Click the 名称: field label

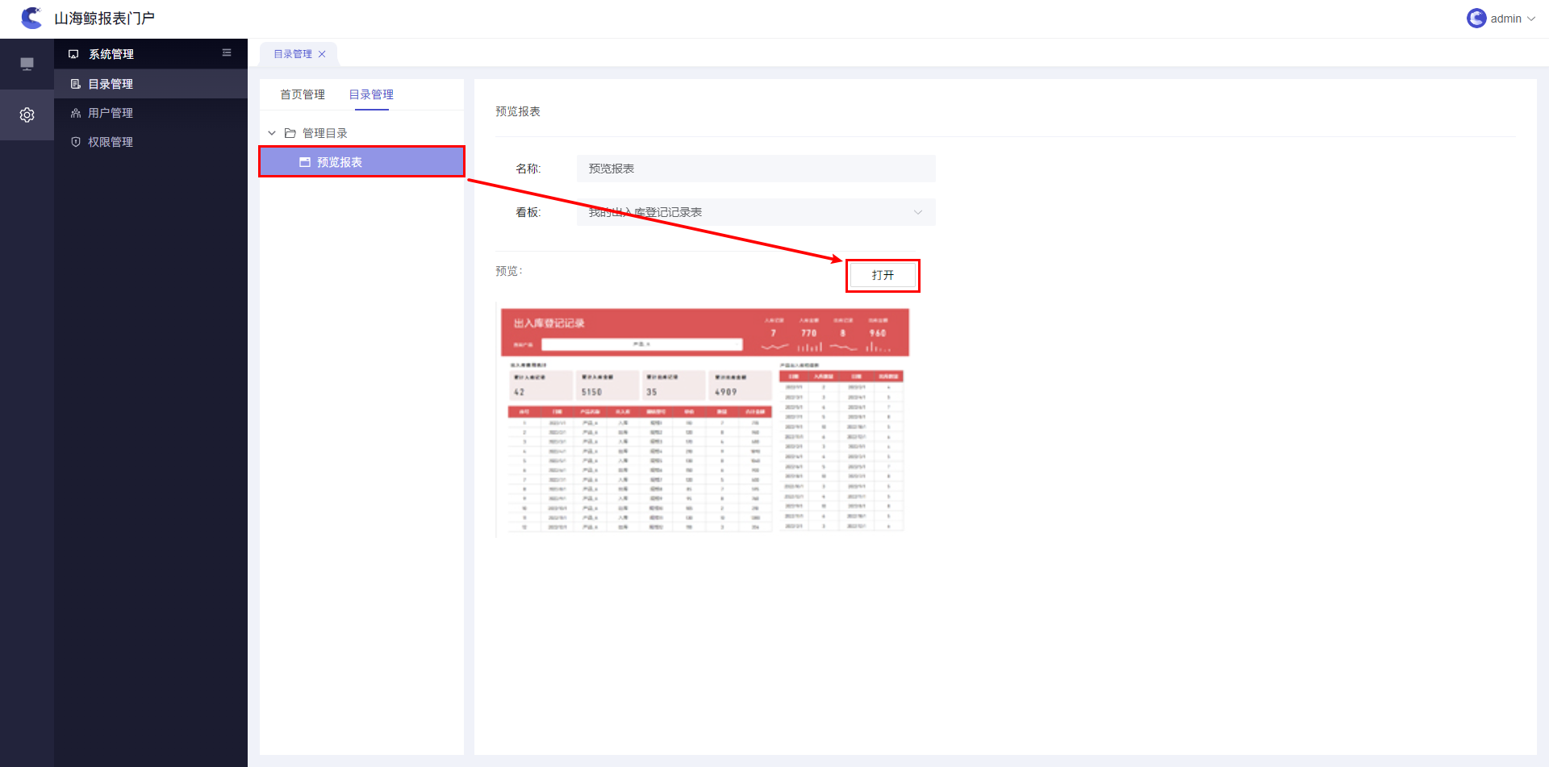coord(528,169)
